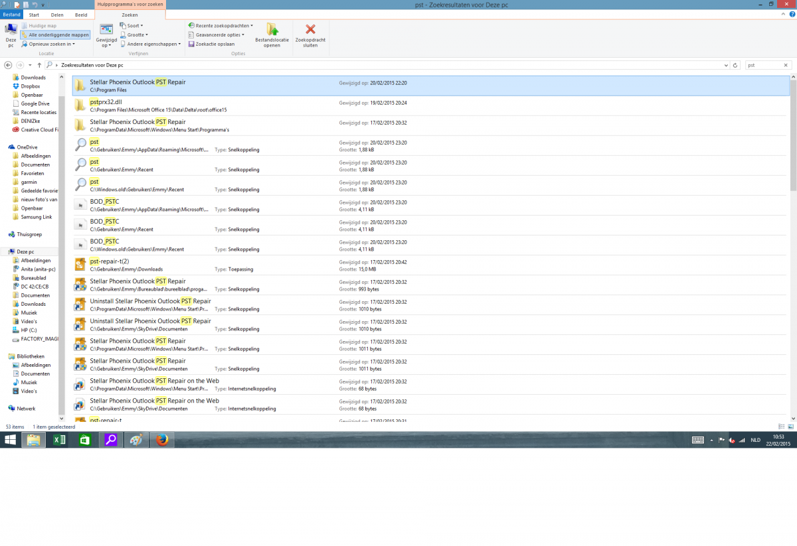Save the search with Zoekactie opslaan

click(211, 44)
